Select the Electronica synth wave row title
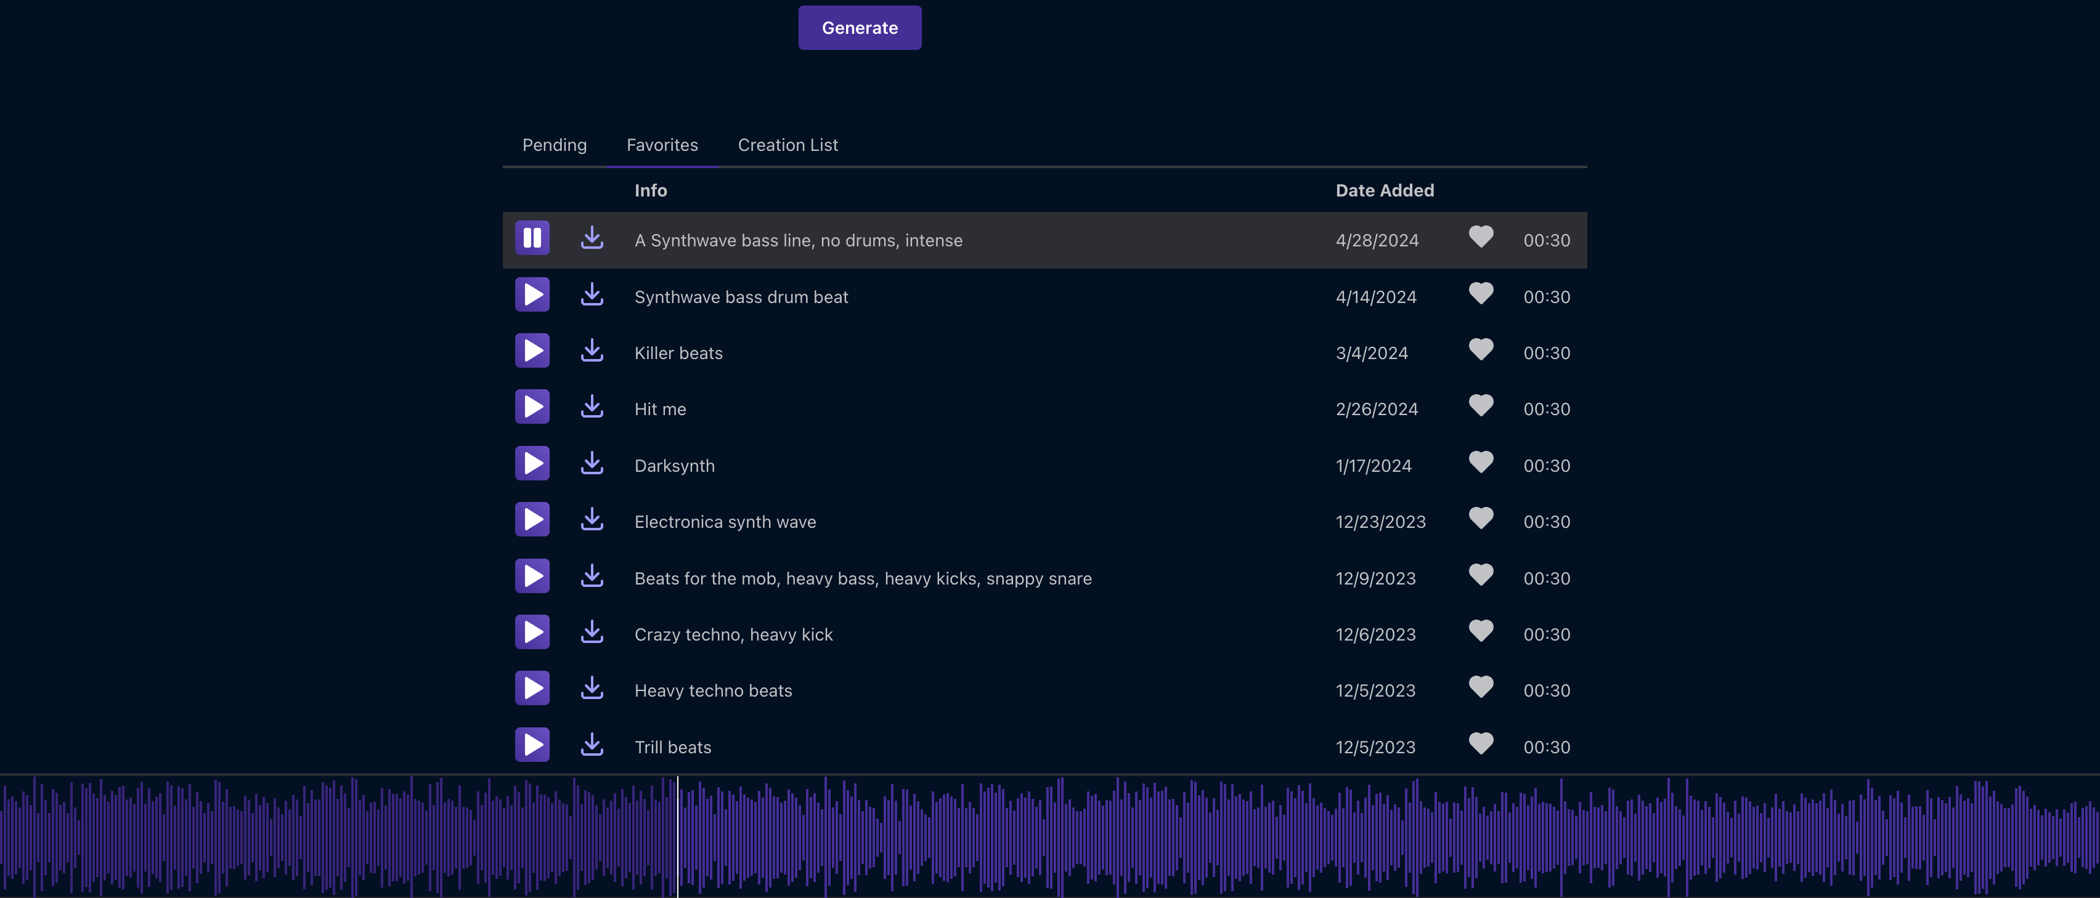The image size is (2100, 898). (x=725, y=522)
